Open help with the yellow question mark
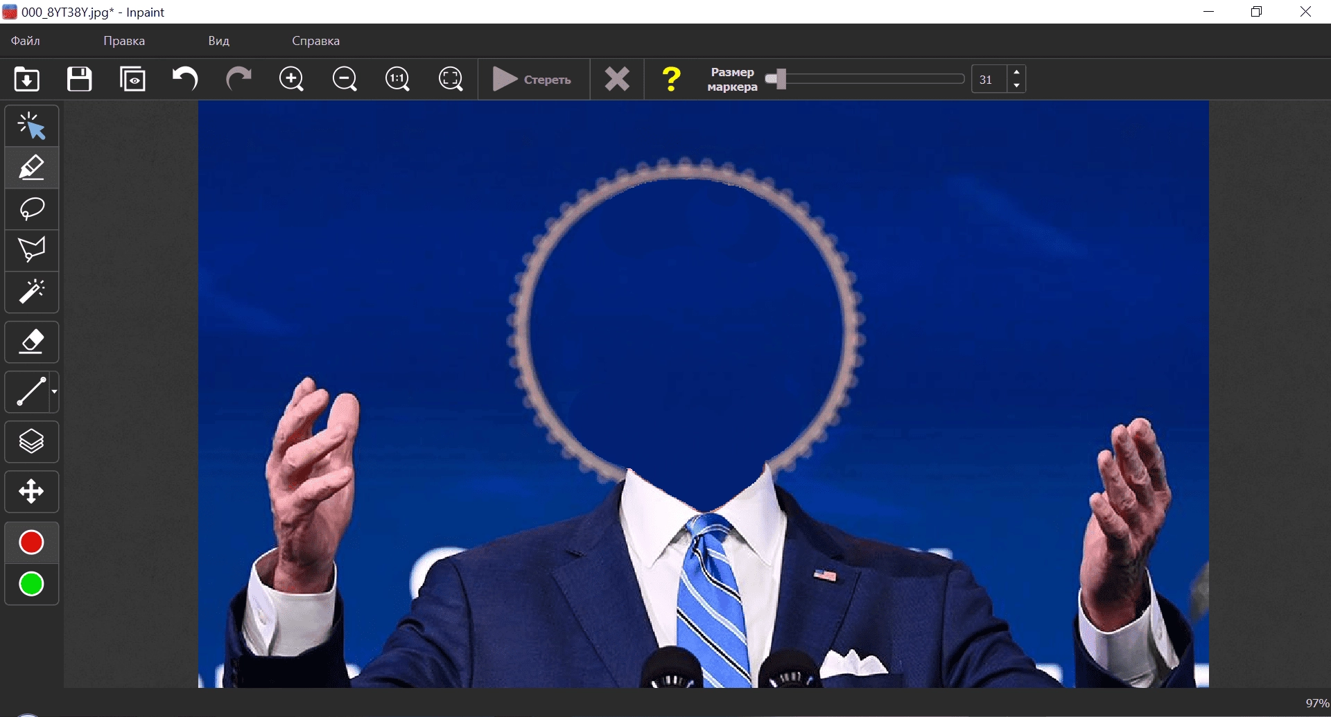Image resolution: width=1331 pixels, height=717 pixels. click(x=671, y=79)
